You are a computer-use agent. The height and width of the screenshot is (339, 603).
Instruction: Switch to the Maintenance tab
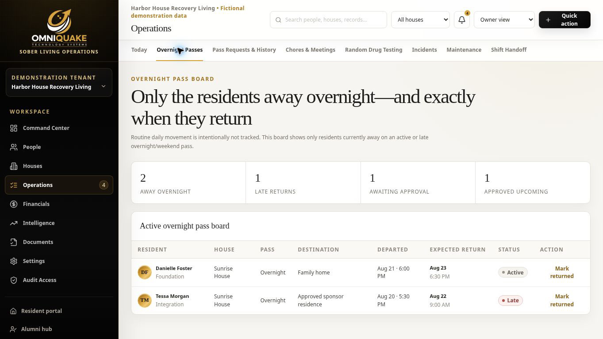(x=464, y=50)
